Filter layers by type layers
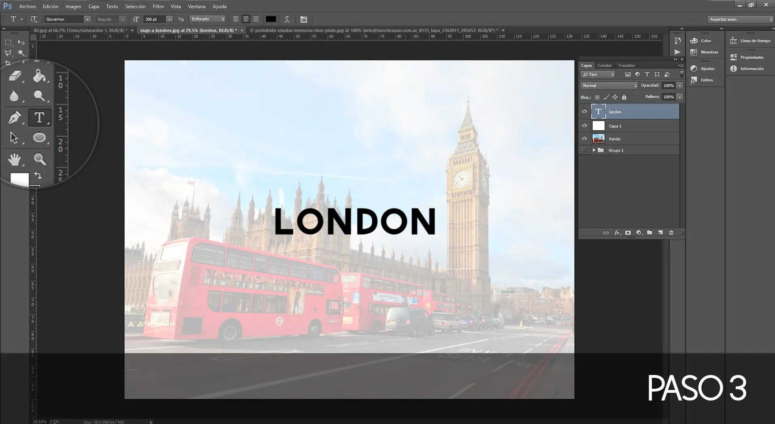Screen dimensions: 775x424 pyautogui.click(x=647, y=75)
